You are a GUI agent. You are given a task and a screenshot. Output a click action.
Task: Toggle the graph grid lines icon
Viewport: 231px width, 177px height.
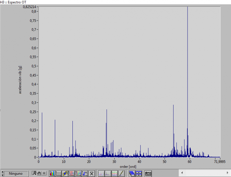tap(58, 174)
